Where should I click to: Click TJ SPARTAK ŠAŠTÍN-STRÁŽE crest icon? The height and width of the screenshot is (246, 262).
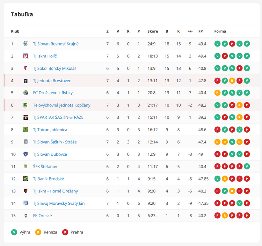click(x=26, y=117)
